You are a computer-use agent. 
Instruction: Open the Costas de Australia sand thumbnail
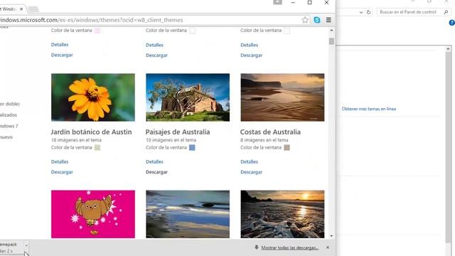tap(282, 97)
